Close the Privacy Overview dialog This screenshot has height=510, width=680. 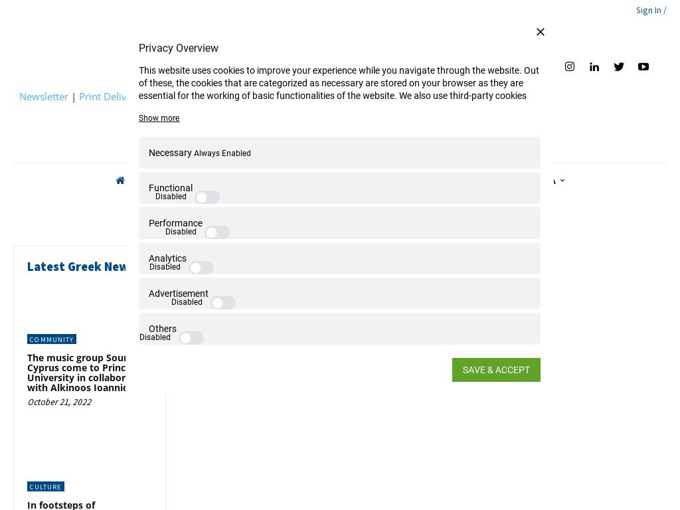(x=541, y=32)
